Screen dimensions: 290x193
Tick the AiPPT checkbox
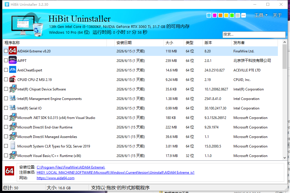(x=6, y=60)
